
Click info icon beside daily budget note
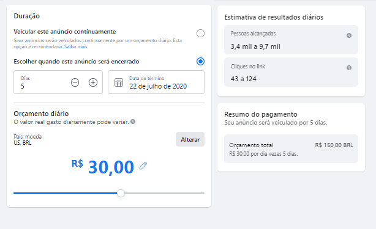(133, 122)
